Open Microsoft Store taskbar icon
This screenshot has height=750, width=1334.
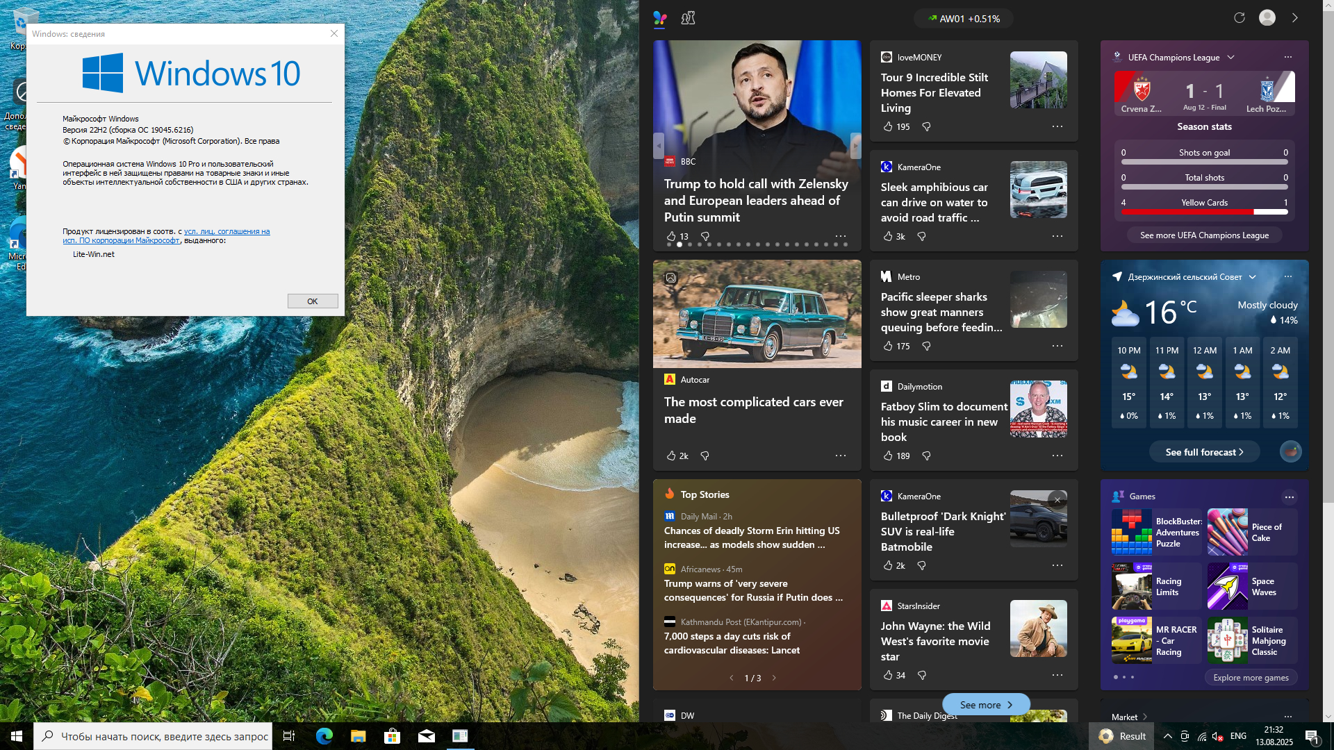point(392,736)
